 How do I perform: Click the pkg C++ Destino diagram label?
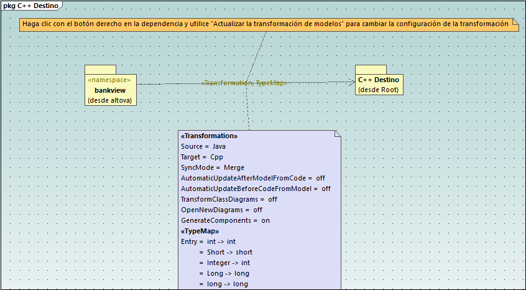[30, 6]
